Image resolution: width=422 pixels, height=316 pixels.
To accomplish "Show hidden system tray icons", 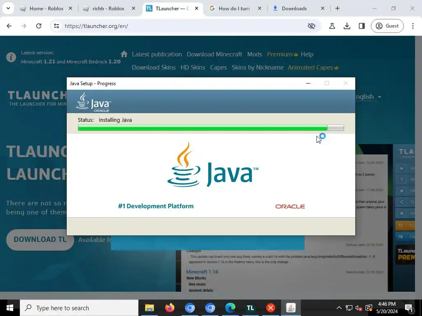I will 339,308.
